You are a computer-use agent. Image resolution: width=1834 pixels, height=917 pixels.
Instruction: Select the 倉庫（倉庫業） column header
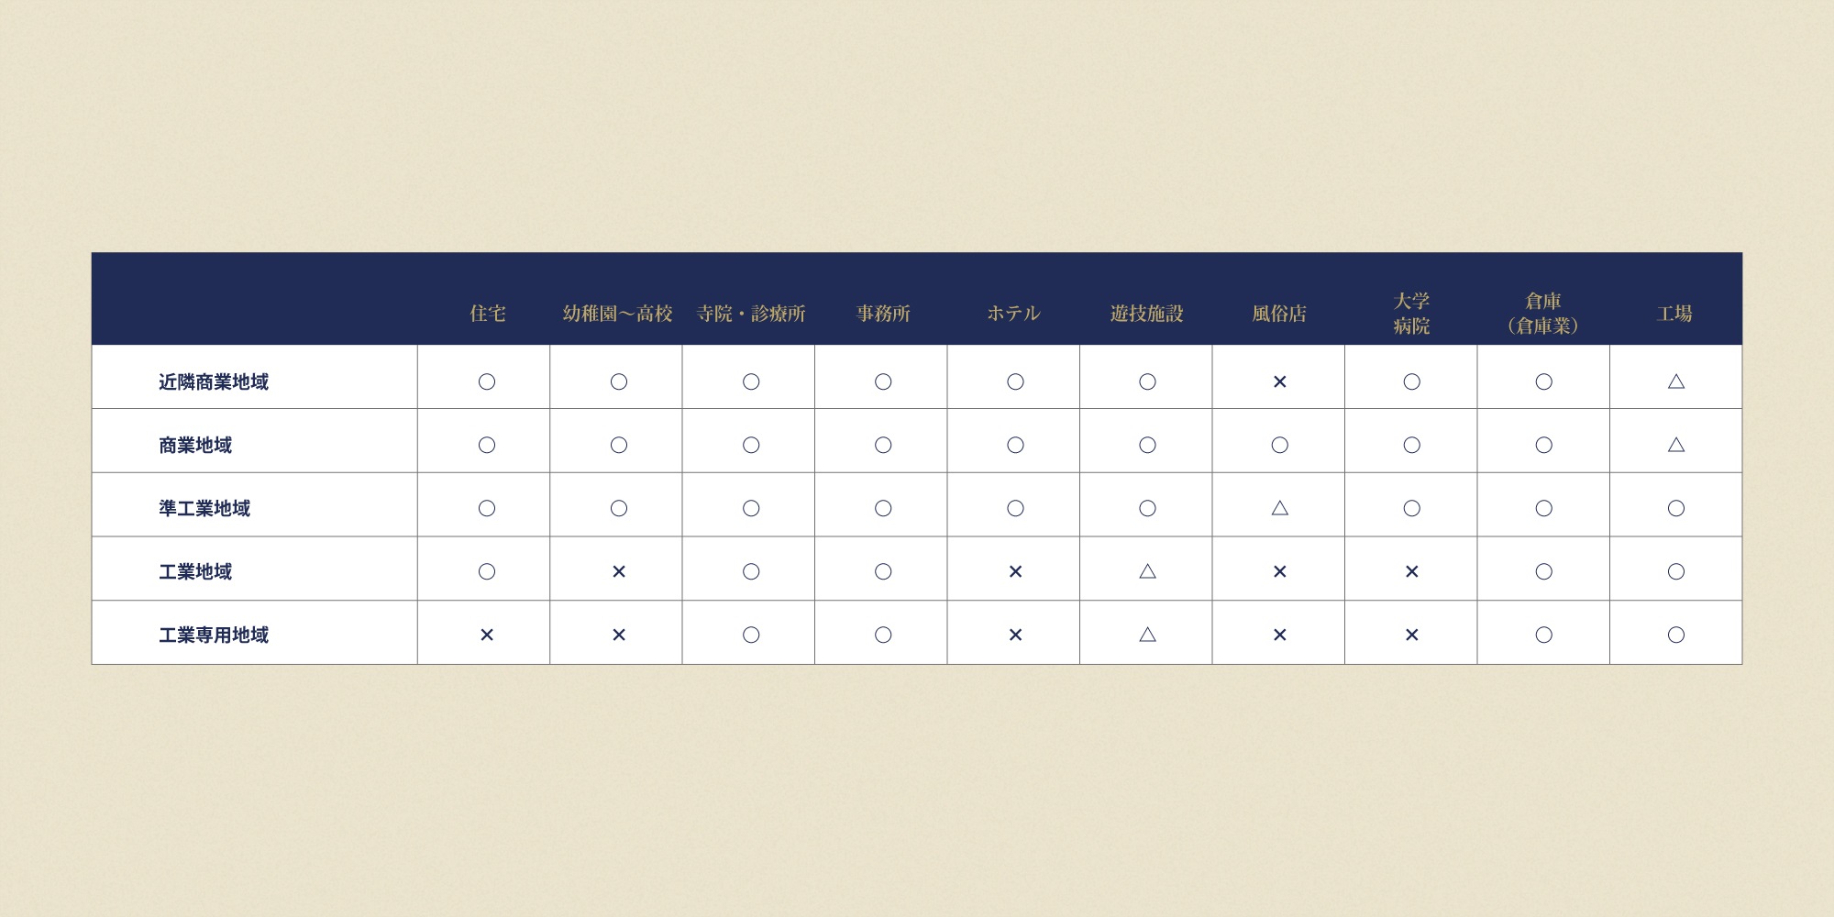[x=1543, y=314]
